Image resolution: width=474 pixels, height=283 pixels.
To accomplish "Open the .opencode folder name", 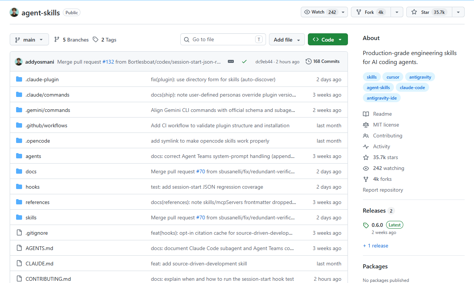I will click(x=38, y=141).
